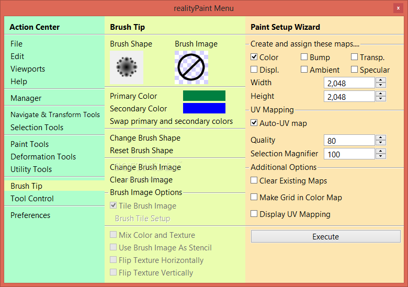Select Change Brush Image
The image size is (408, 287).
145,167
